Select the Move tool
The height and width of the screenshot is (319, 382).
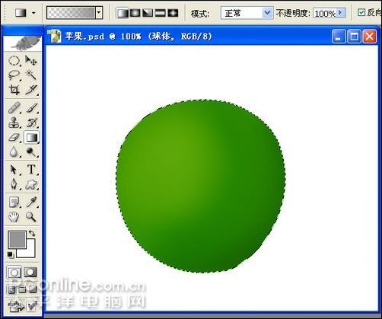click(x=31, y=61)
